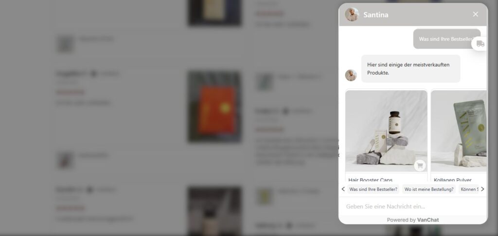
Task: Open order tracking via truck icon
Action: (x=480, y=44)
